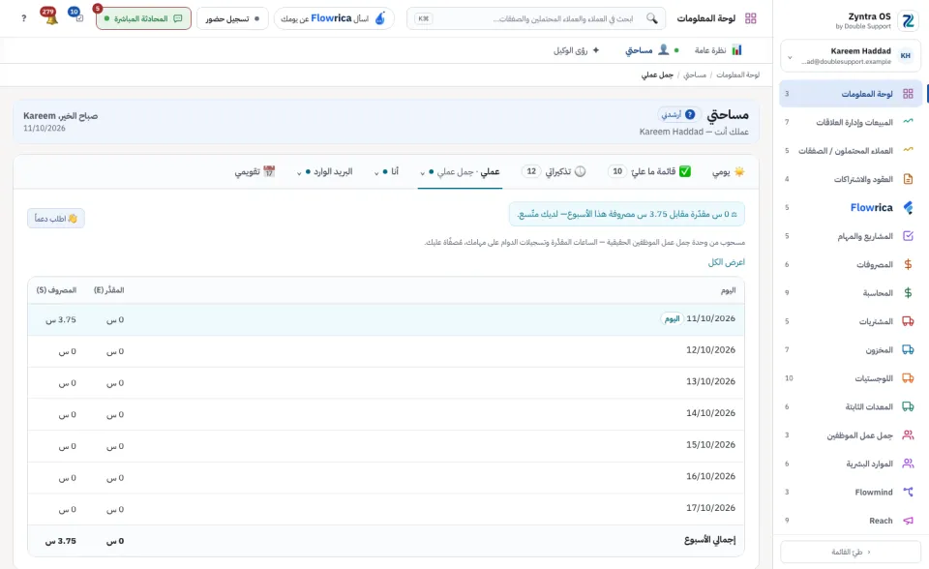Toggle المحادثة المباشرة live chat
Viewport: 929px width, 569px height.
(143, 18)
